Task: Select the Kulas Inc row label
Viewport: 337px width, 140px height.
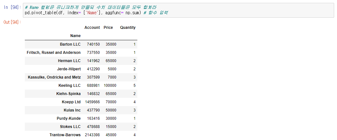Action: (72, 110)
